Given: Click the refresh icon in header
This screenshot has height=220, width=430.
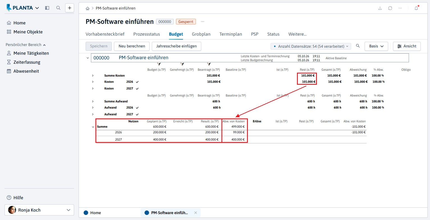Looking at the screenshot, I should point(390,8).
